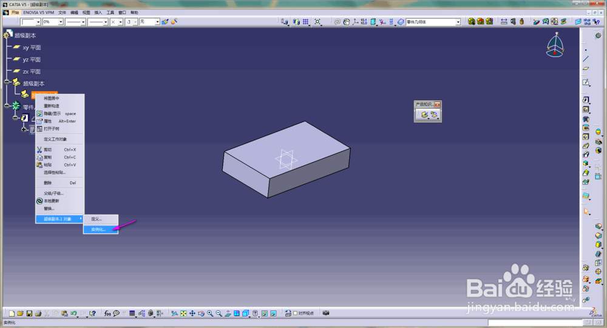Screen dimensions: 607x328
Task: Click the New file icon in bottom toolbar
Action: (12, 313)
